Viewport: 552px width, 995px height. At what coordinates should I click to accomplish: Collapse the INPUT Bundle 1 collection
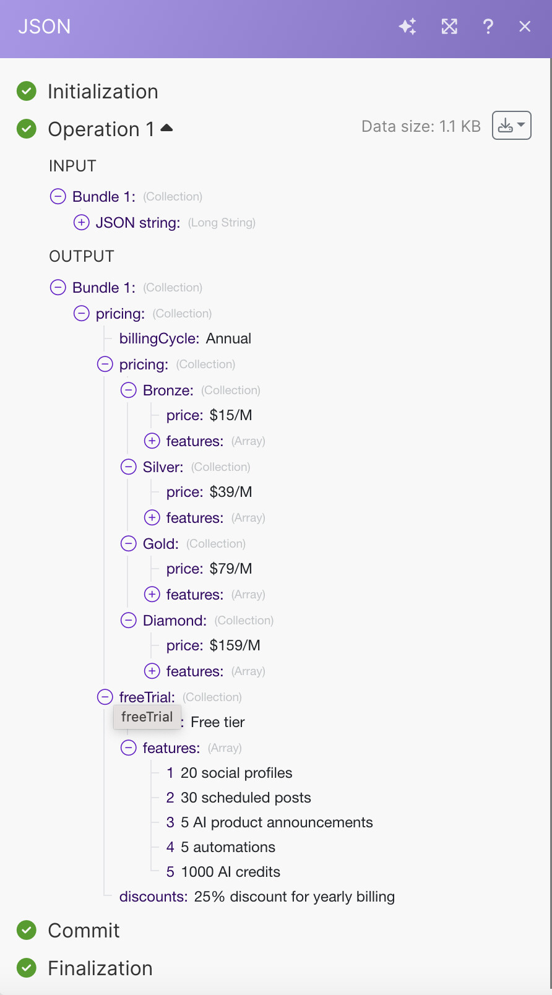58,196
